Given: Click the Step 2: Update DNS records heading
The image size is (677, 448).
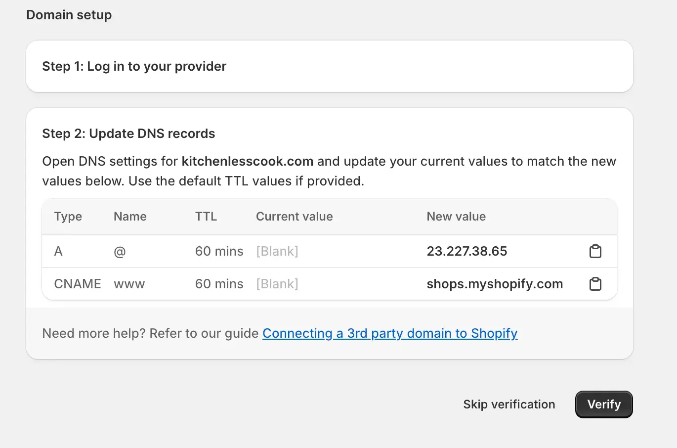Looking at the screenshot, I should click(128, 134).
